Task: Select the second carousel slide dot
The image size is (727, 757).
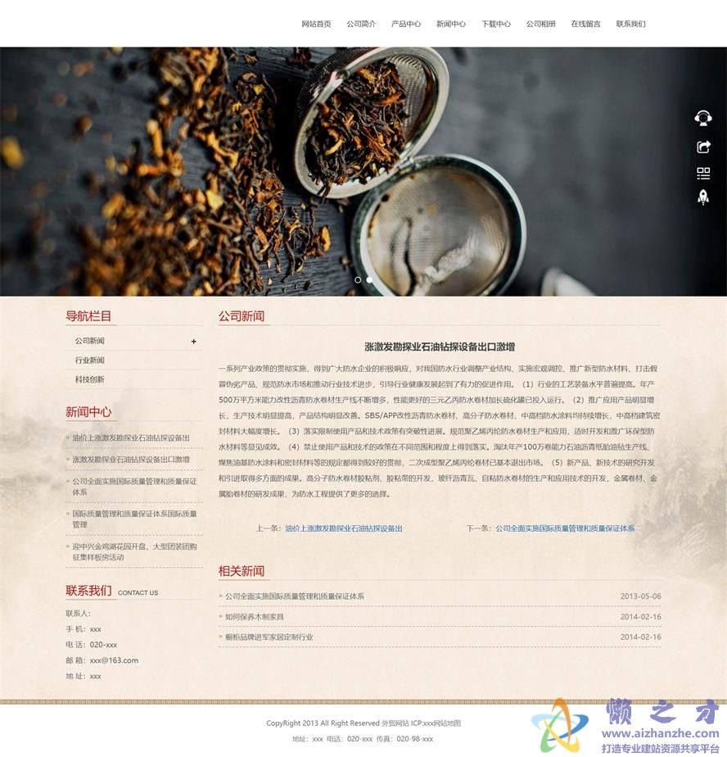Action: tap(369, 279)
